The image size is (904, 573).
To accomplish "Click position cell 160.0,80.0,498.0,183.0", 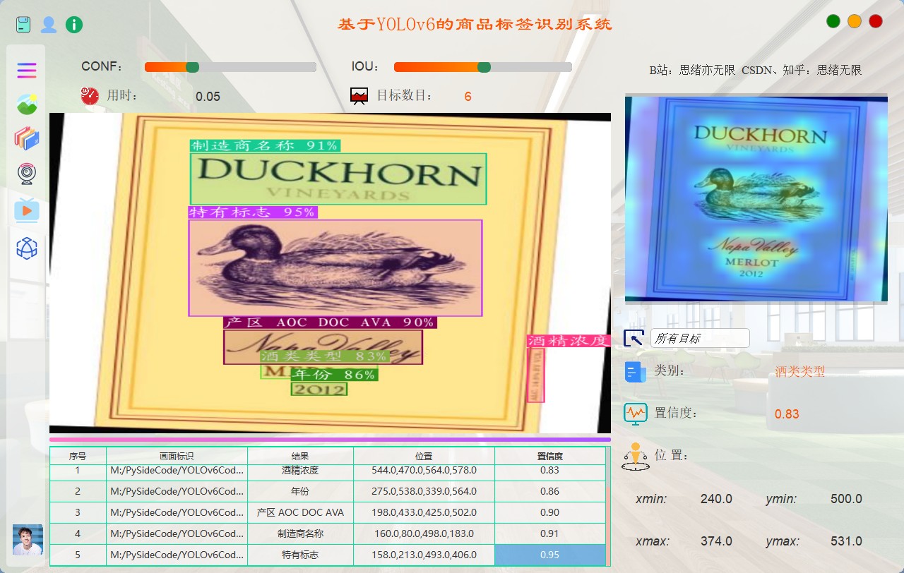I will click(x=424, y=533).
